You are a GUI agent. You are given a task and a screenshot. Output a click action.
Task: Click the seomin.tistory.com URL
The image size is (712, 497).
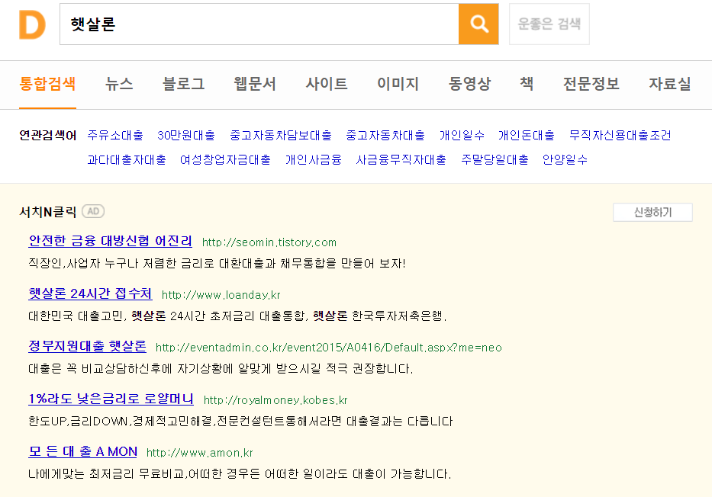[x=269, y=242]
